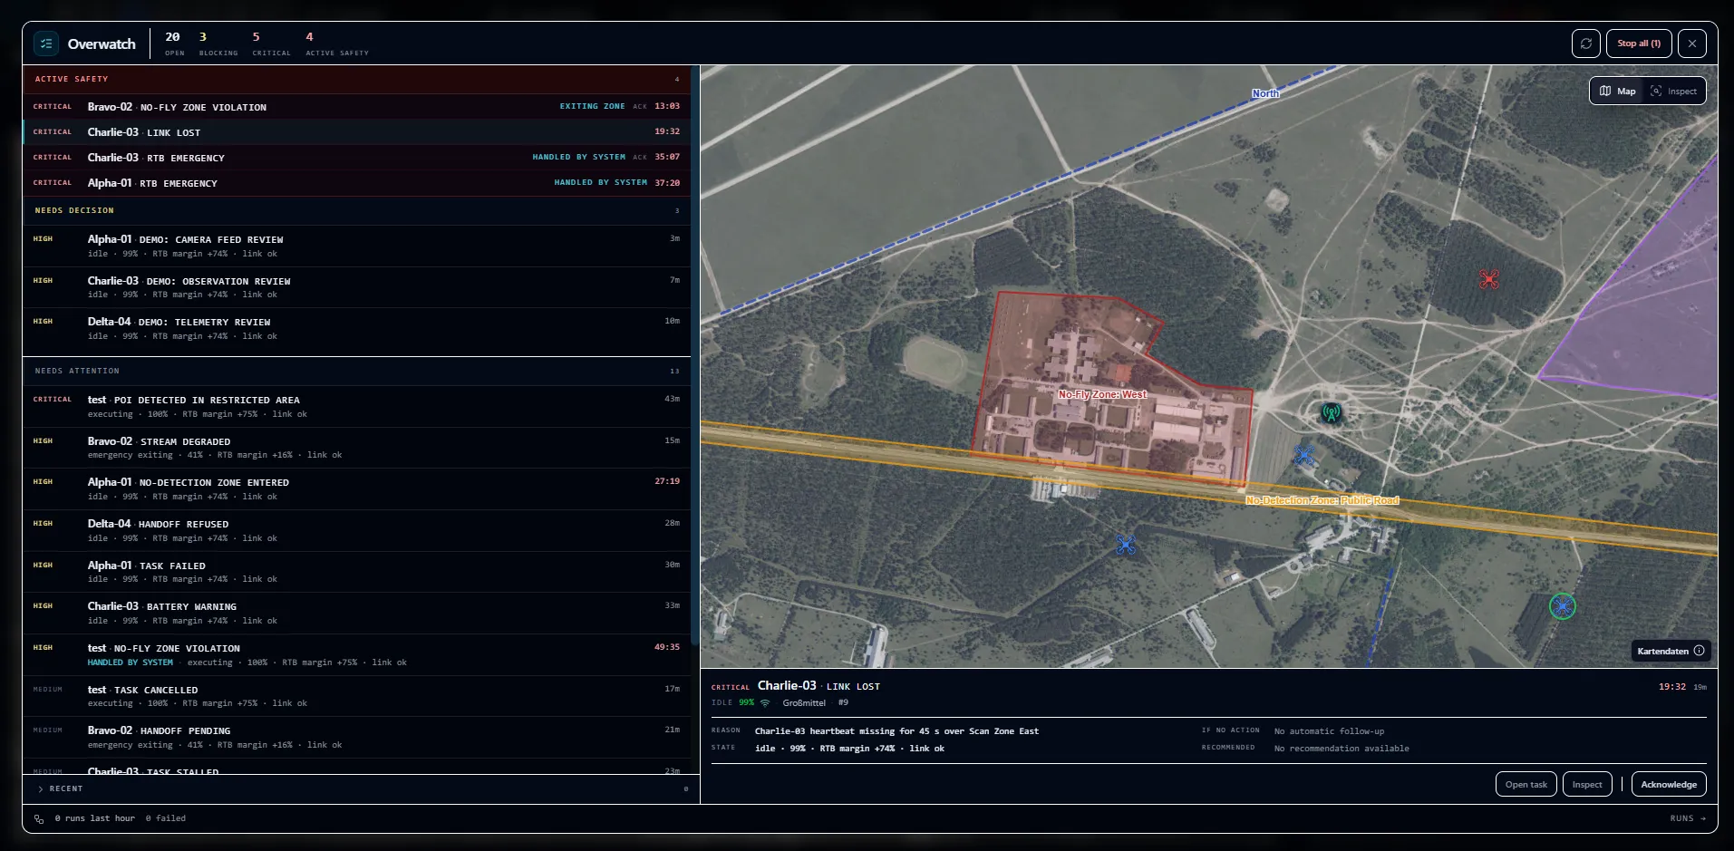Click the No-Detection Zone: Public Road label
Viewport: 1734px width, 851px height.
tap(1322, 500)
